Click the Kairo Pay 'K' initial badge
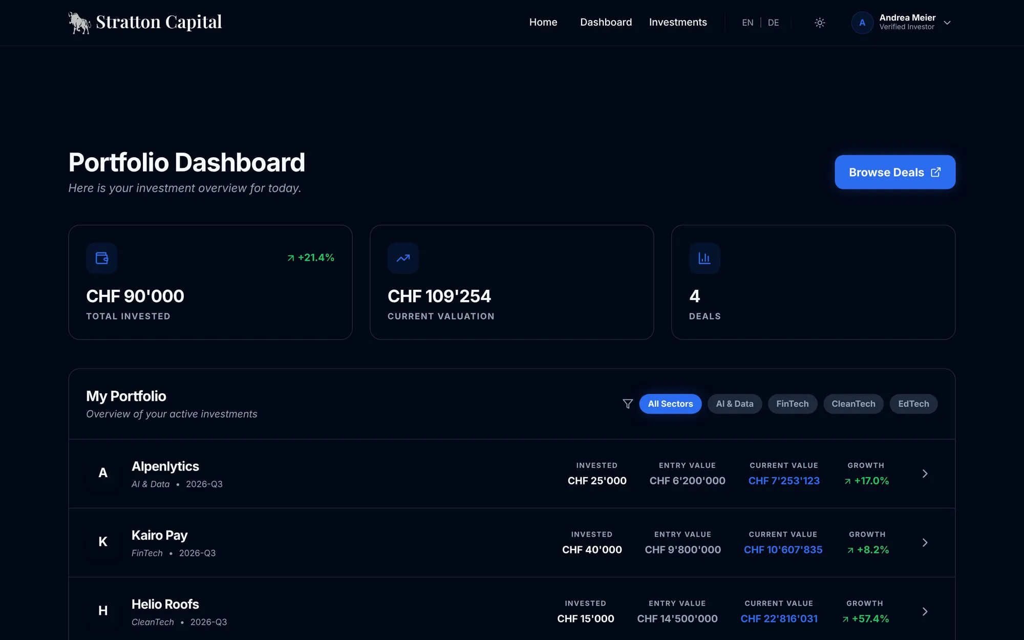 tap(103, 542)
